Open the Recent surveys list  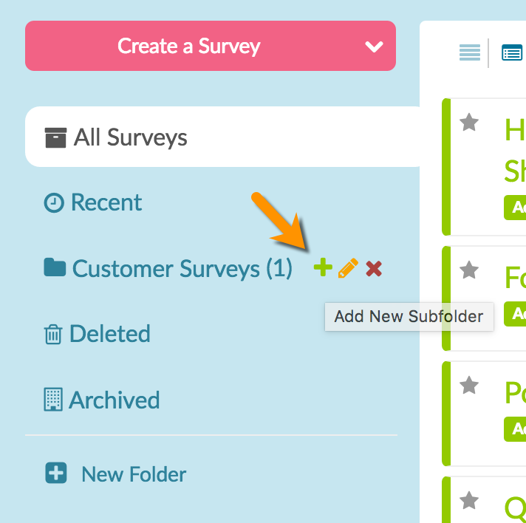[x=106, y=202]
